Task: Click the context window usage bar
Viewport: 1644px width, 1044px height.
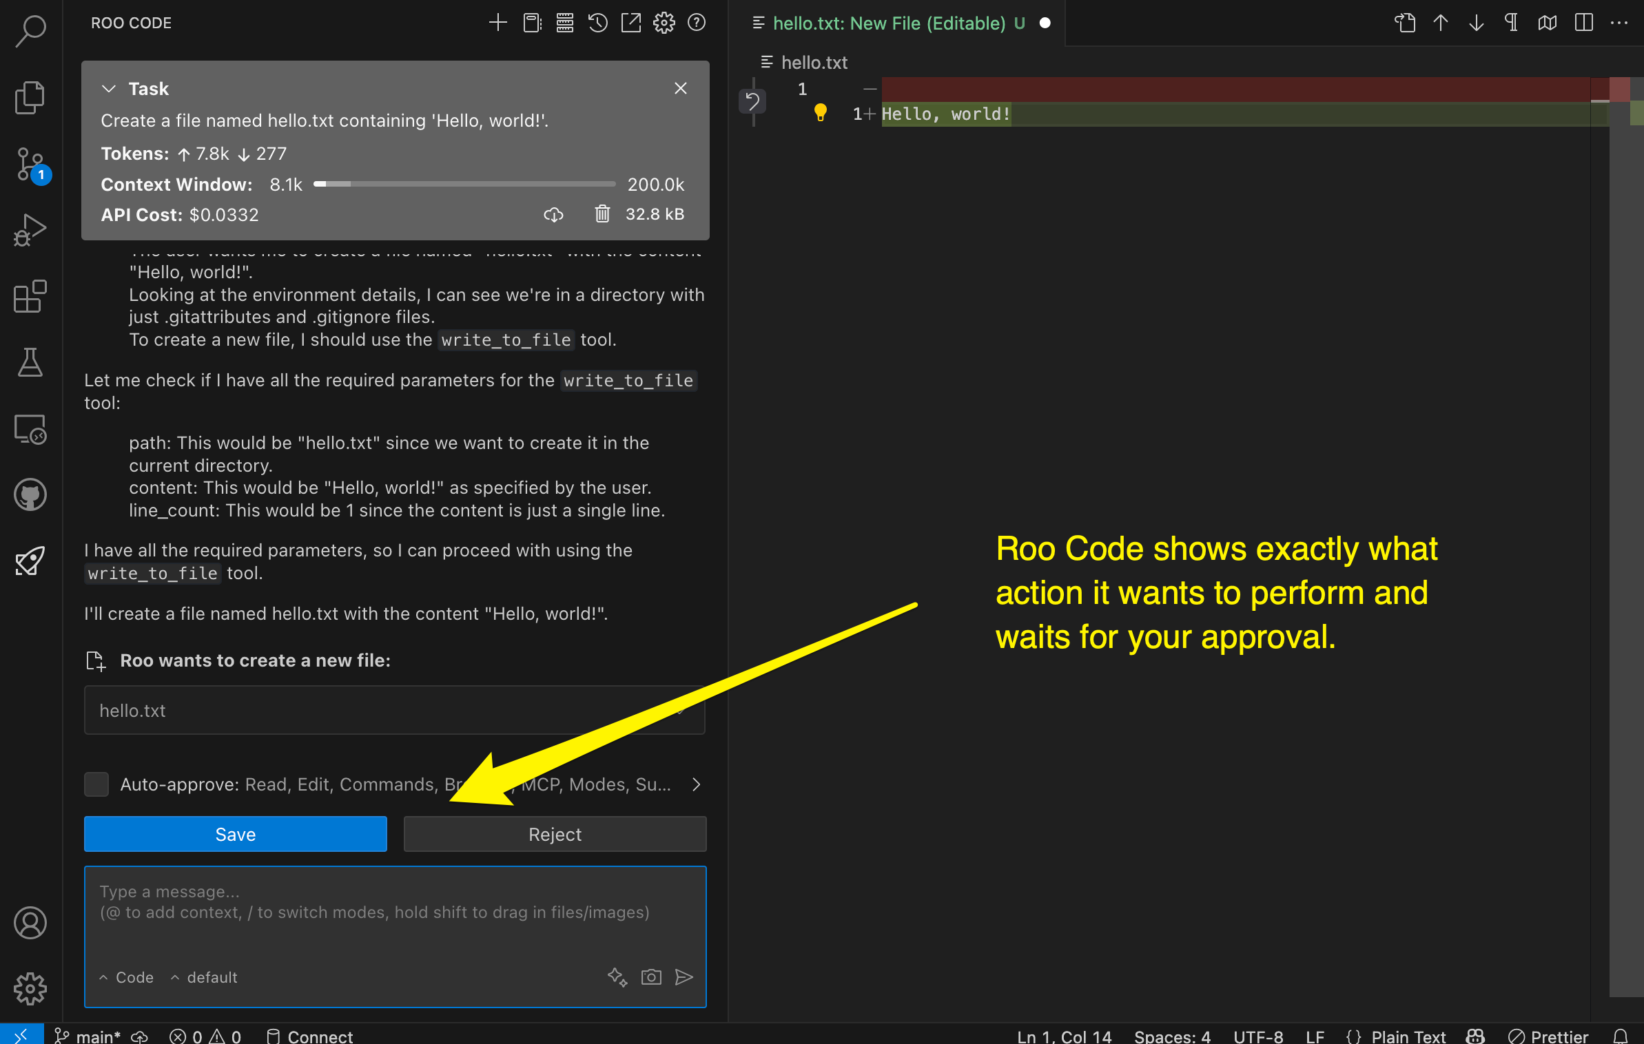Action: 464,184
